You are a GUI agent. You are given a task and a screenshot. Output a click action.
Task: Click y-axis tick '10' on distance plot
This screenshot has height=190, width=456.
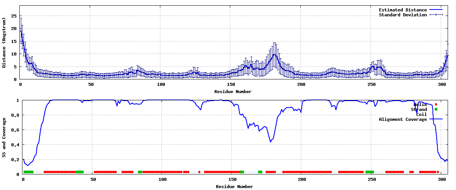tap(14, 54)
